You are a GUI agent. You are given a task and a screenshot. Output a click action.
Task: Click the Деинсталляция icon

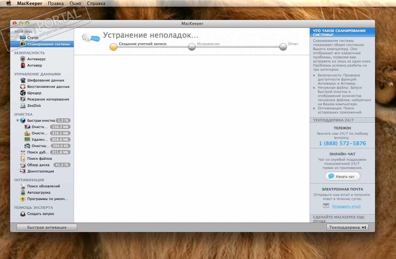point(23,171)
